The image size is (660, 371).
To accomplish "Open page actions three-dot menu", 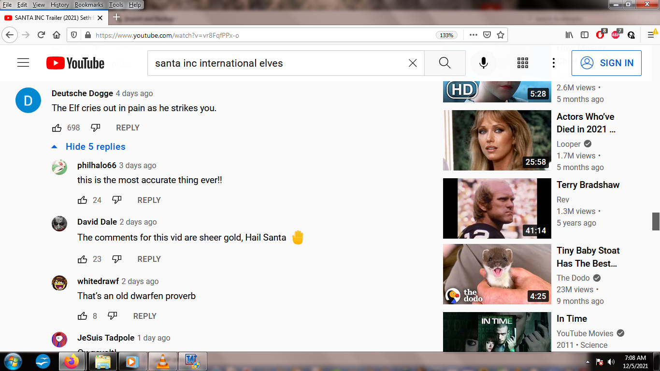I will (473, 35).
